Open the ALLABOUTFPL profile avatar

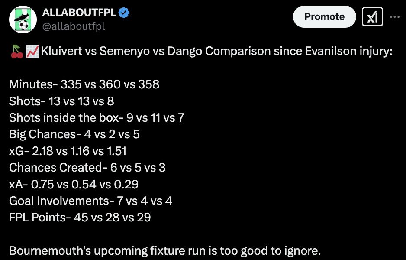(23, 19)
